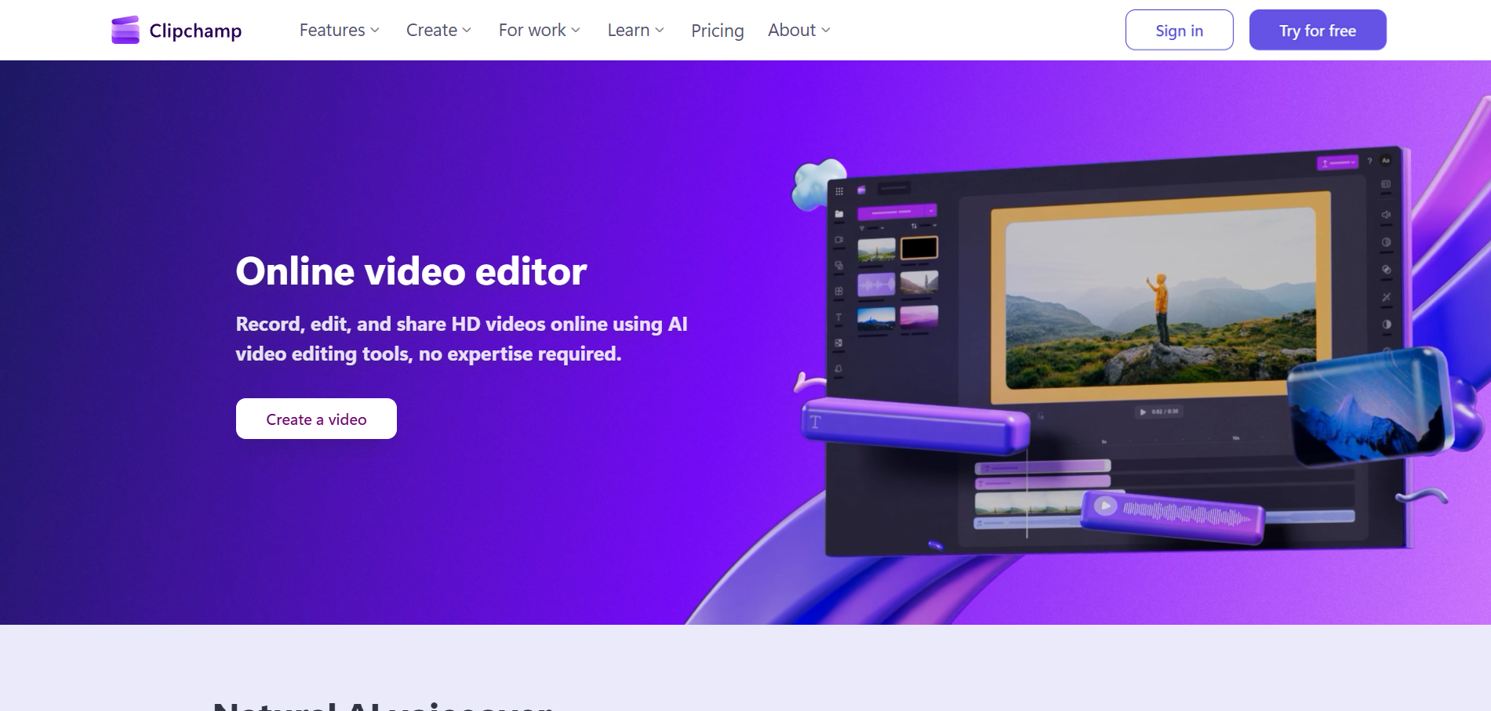Open the For work dropdown
The width and height of the screenshot is (1491, 711).
tap(540, 30)
